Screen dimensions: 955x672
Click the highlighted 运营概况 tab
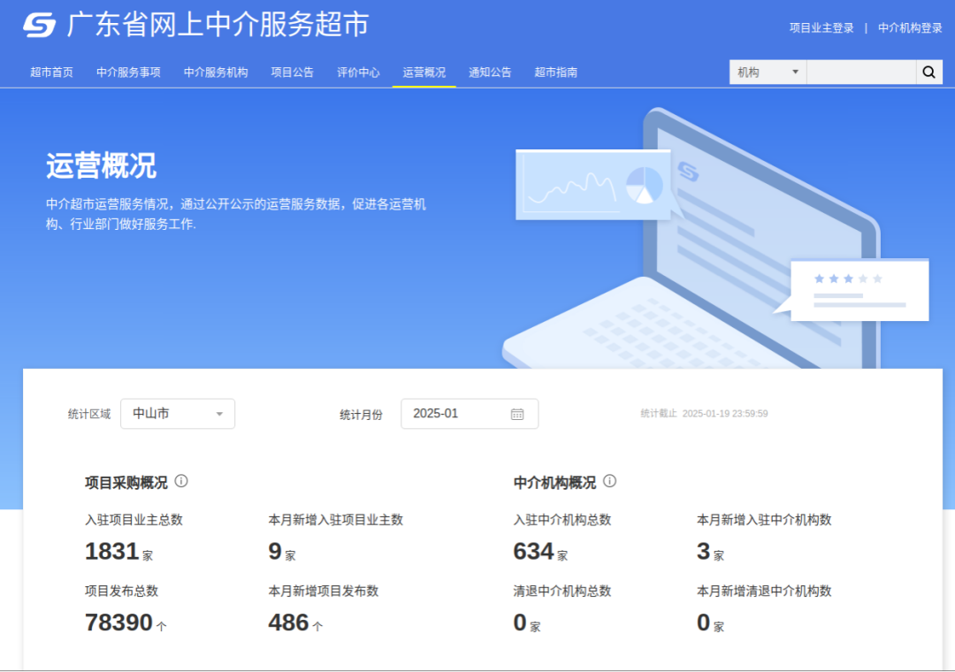[424, 72]
